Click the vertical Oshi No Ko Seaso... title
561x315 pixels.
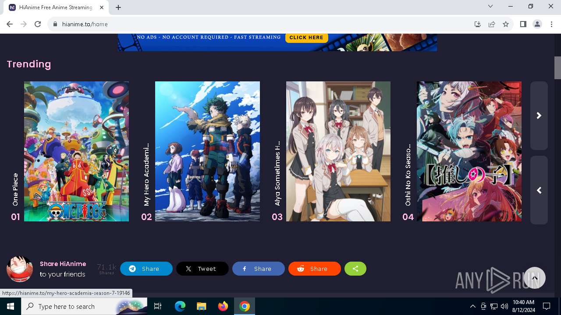tap(408, 175)
